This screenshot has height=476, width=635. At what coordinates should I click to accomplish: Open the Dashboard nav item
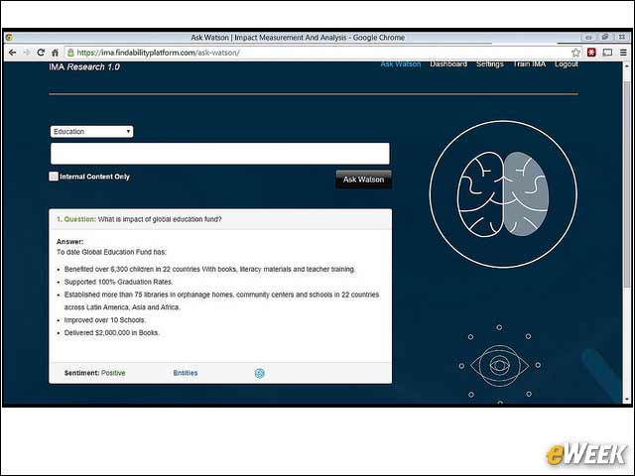pyautogui.click(x=448, y=64)
